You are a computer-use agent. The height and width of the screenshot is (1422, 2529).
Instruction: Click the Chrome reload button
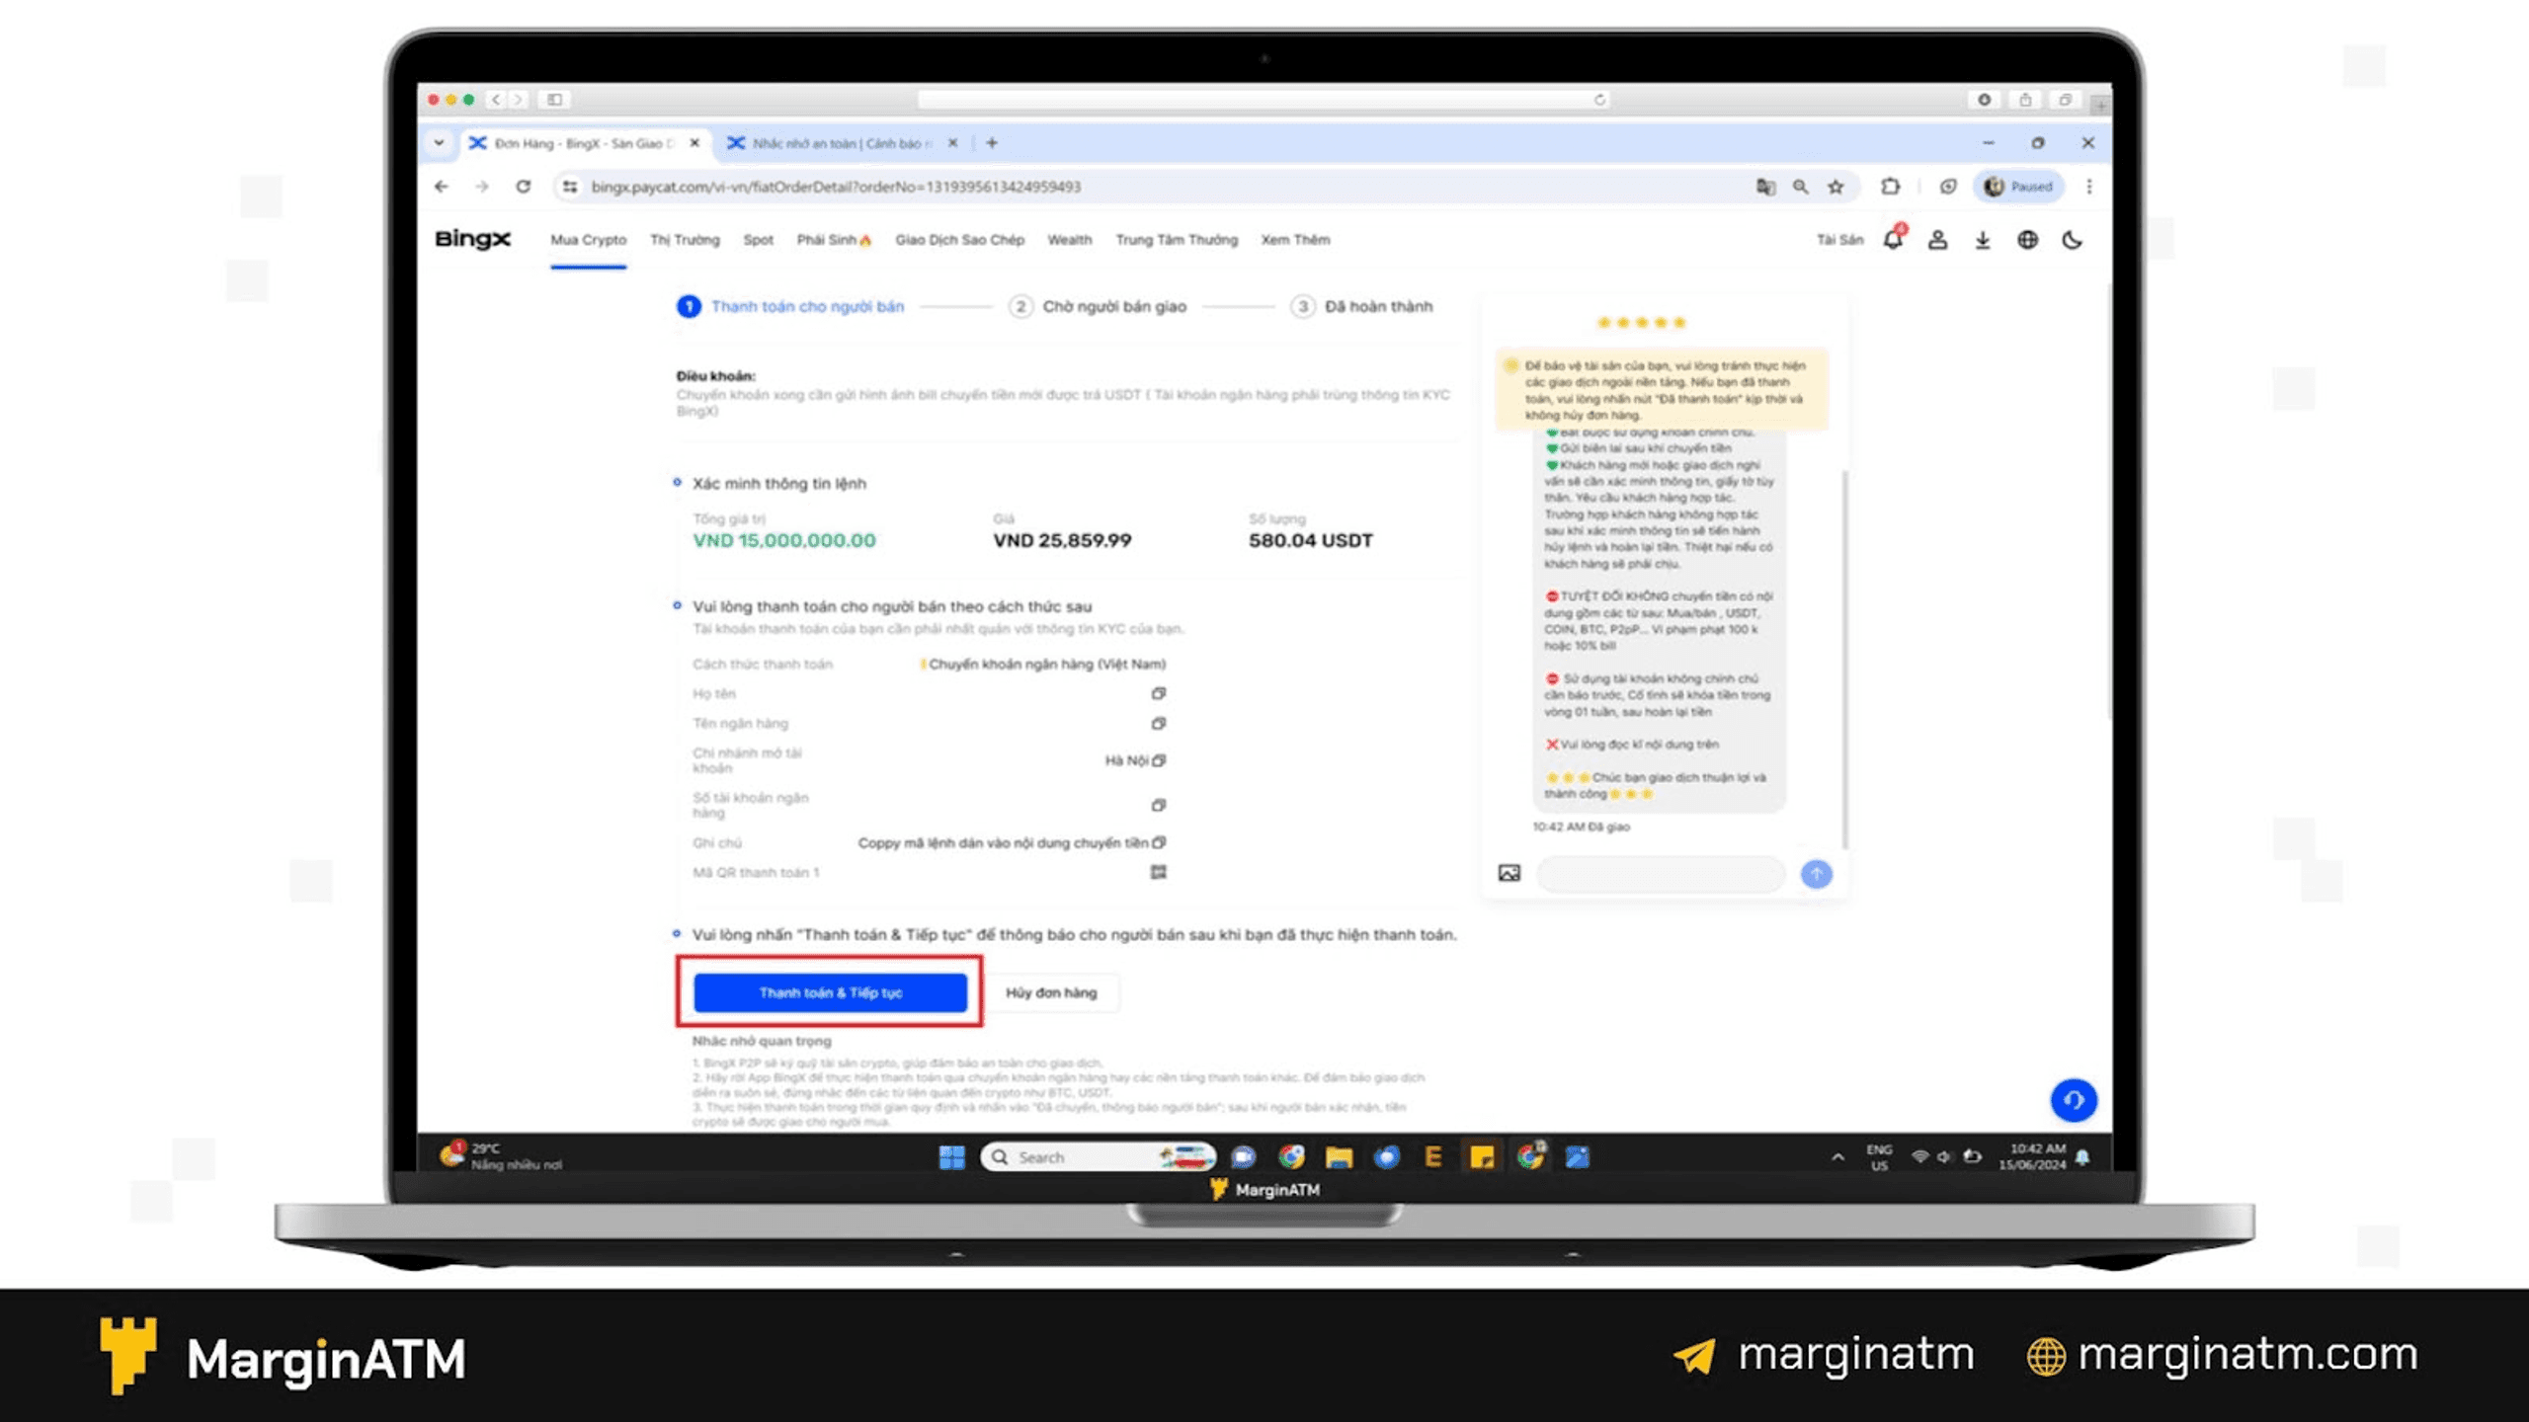(523, 187)
